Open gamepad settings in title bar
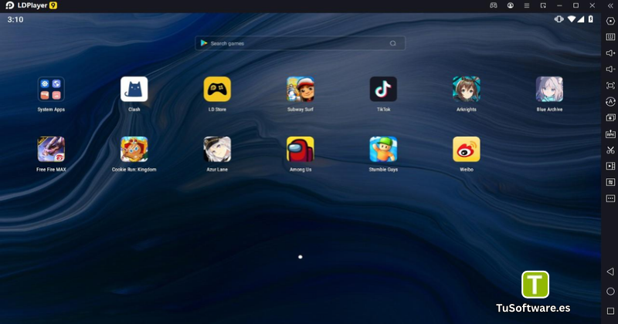This screenshot has height=324, width=618. point(494,5)
